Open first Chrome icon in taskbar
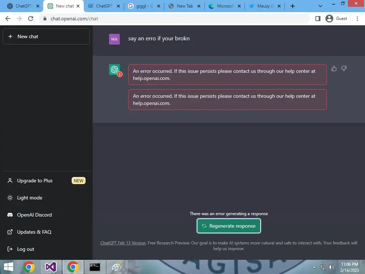The width and height of the screenshot is (365, 274). (29, 267)
